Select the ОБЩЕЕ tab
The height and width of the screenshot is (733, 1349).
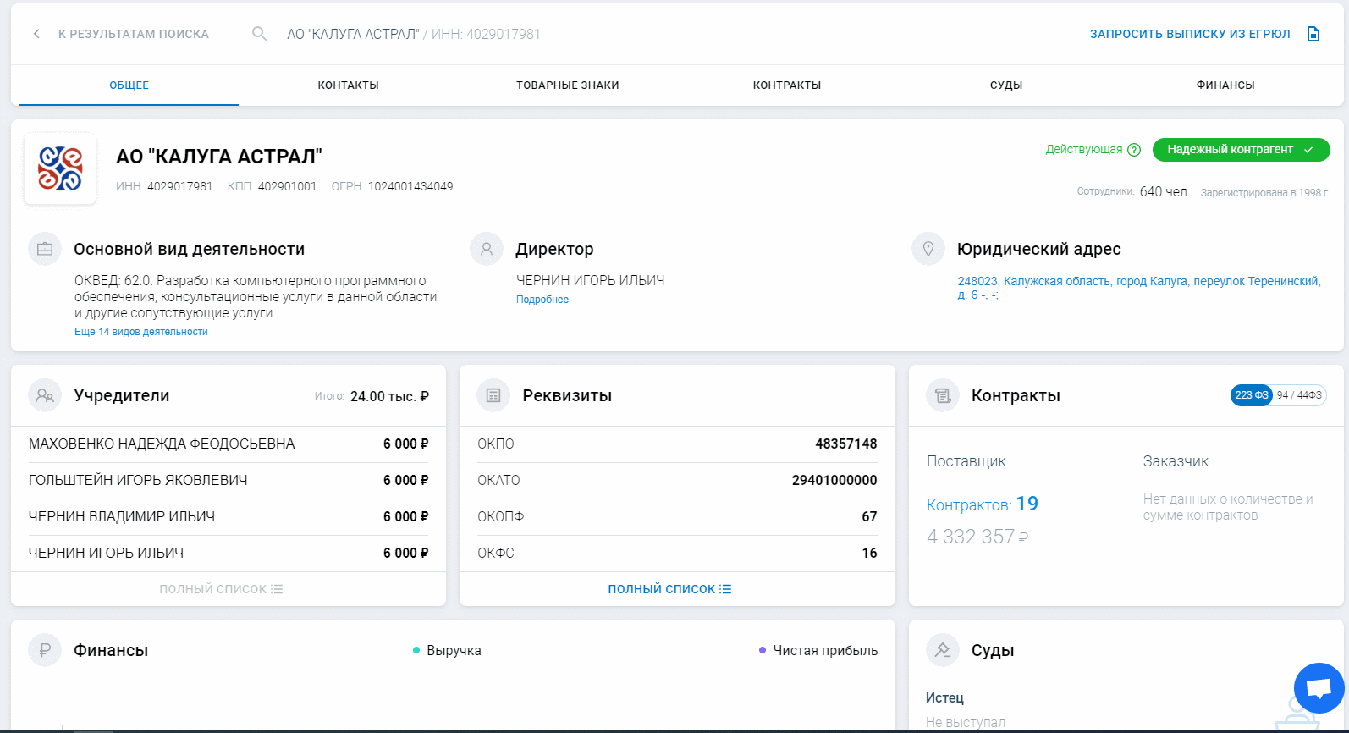pyautogui.click(x=129, y=85)
